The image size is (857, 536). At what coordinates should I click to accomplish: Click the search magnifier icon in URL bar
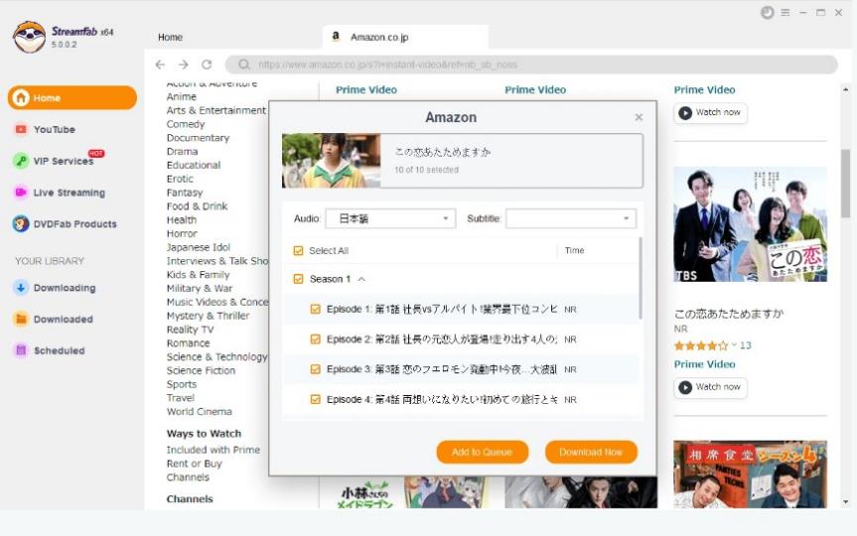(x=244, y=65)
